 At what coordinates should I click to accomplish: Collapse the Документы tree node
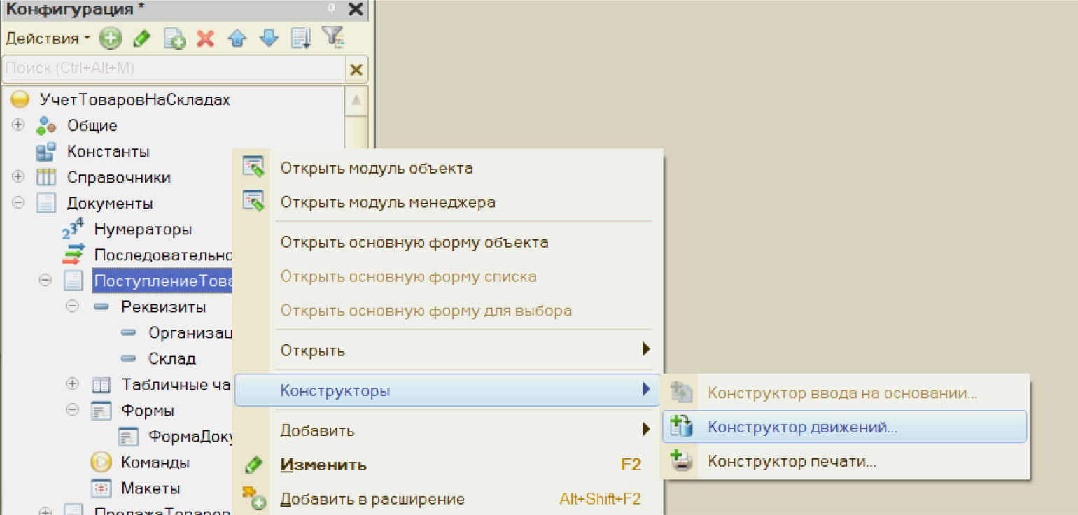19,204
